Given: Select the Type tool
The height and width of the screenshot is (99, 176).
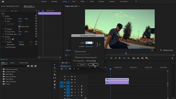Looking at the screenshot, I should tap(55, 88).
